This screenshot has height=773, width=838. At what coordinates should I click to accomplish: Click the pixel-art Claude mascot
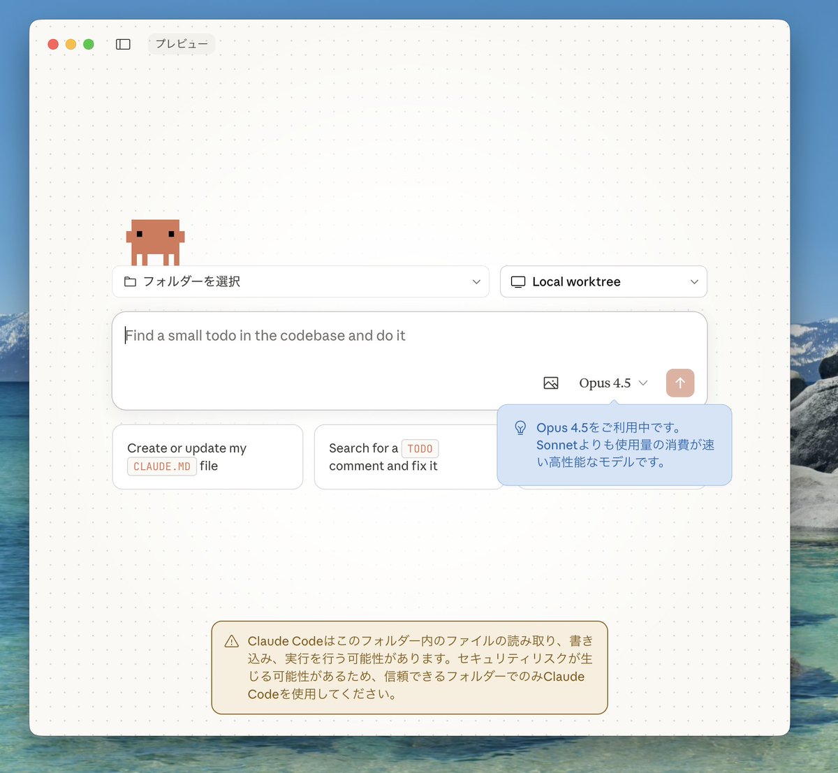[x=155, y=242]
